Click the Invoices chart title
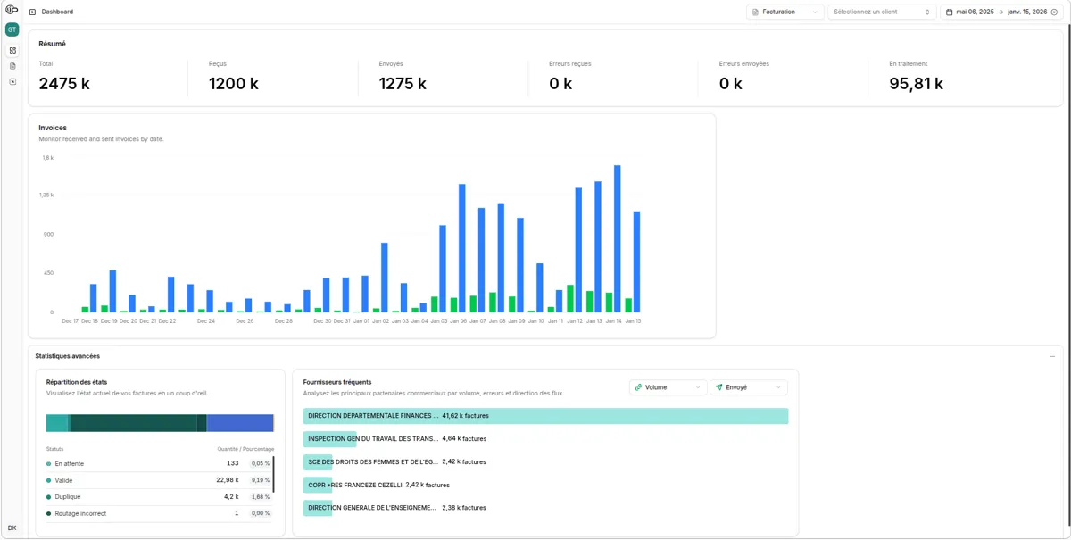 pyautogui.click(x=53, y=128)
